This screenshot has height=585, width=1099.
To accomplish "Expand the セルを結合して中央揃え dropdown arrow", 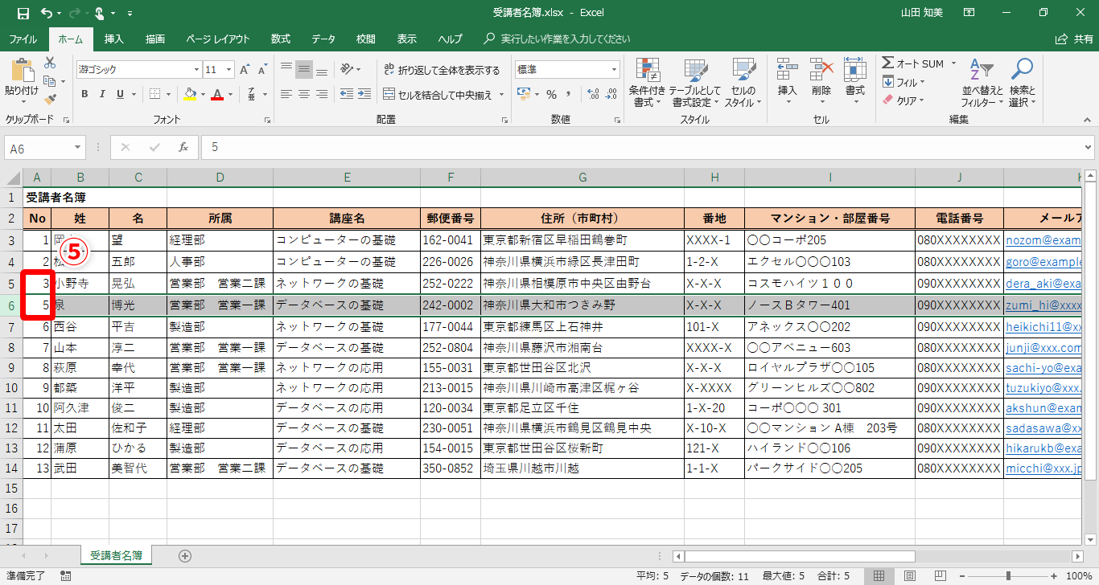I will 501,95.
